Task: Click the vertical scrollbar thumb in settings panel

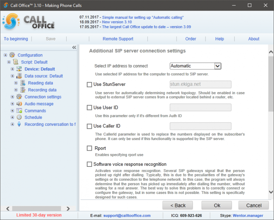Action: point(271,84)
